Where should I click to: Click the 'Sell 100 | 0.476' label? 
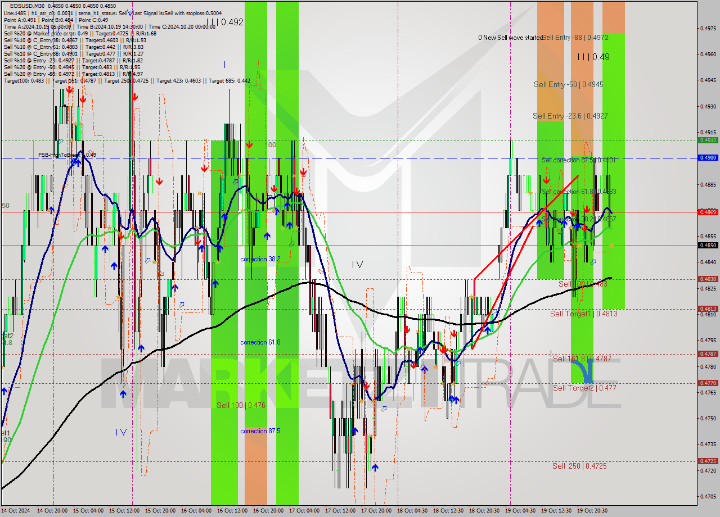(x=241, y=405)
